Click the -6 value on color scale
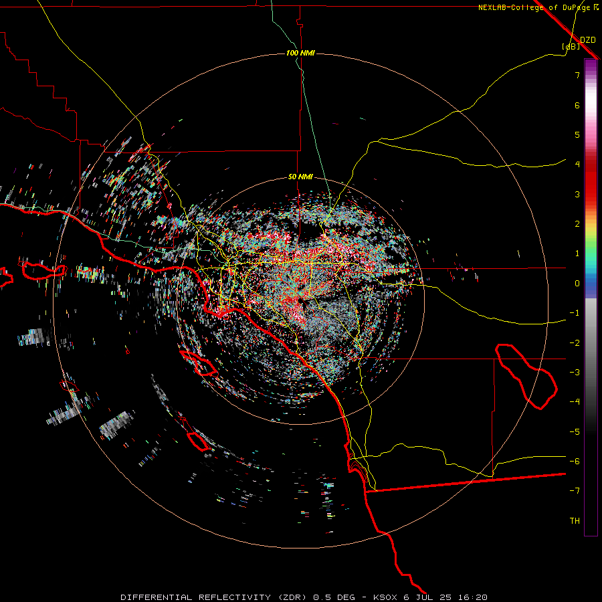The height and width of the screenshot is (602, 602). 575,462
